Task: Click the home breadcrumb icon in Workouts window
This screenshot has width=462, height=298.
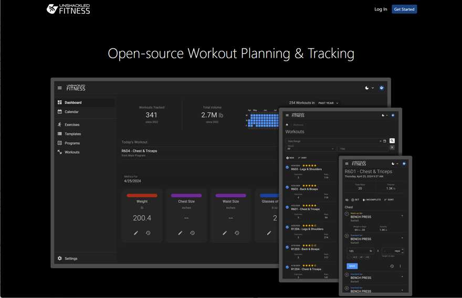Action: 287,125
